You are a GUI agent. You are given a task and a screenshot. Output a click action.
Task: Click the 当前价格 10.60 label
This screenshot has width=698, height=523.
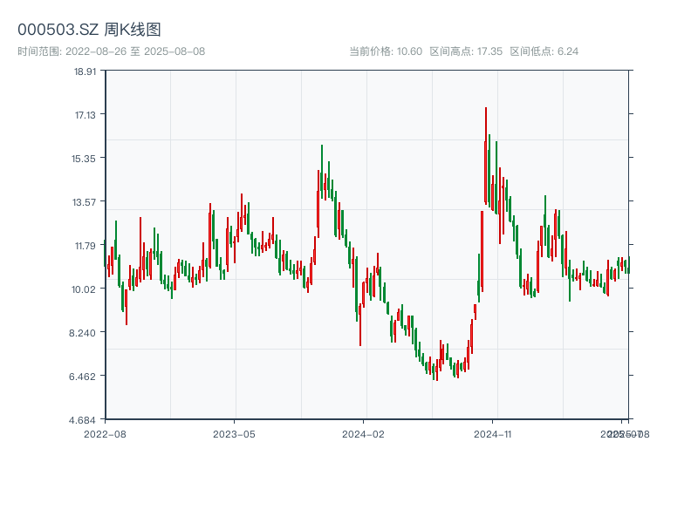tap(386, 51)
